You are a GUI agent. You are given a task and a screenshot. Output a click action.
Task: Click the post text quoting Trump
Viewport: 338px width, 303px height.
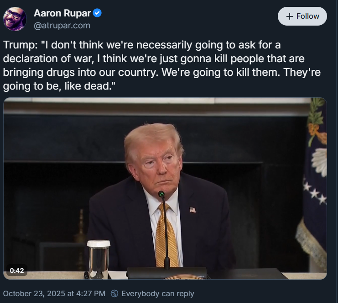pos(162,65)
